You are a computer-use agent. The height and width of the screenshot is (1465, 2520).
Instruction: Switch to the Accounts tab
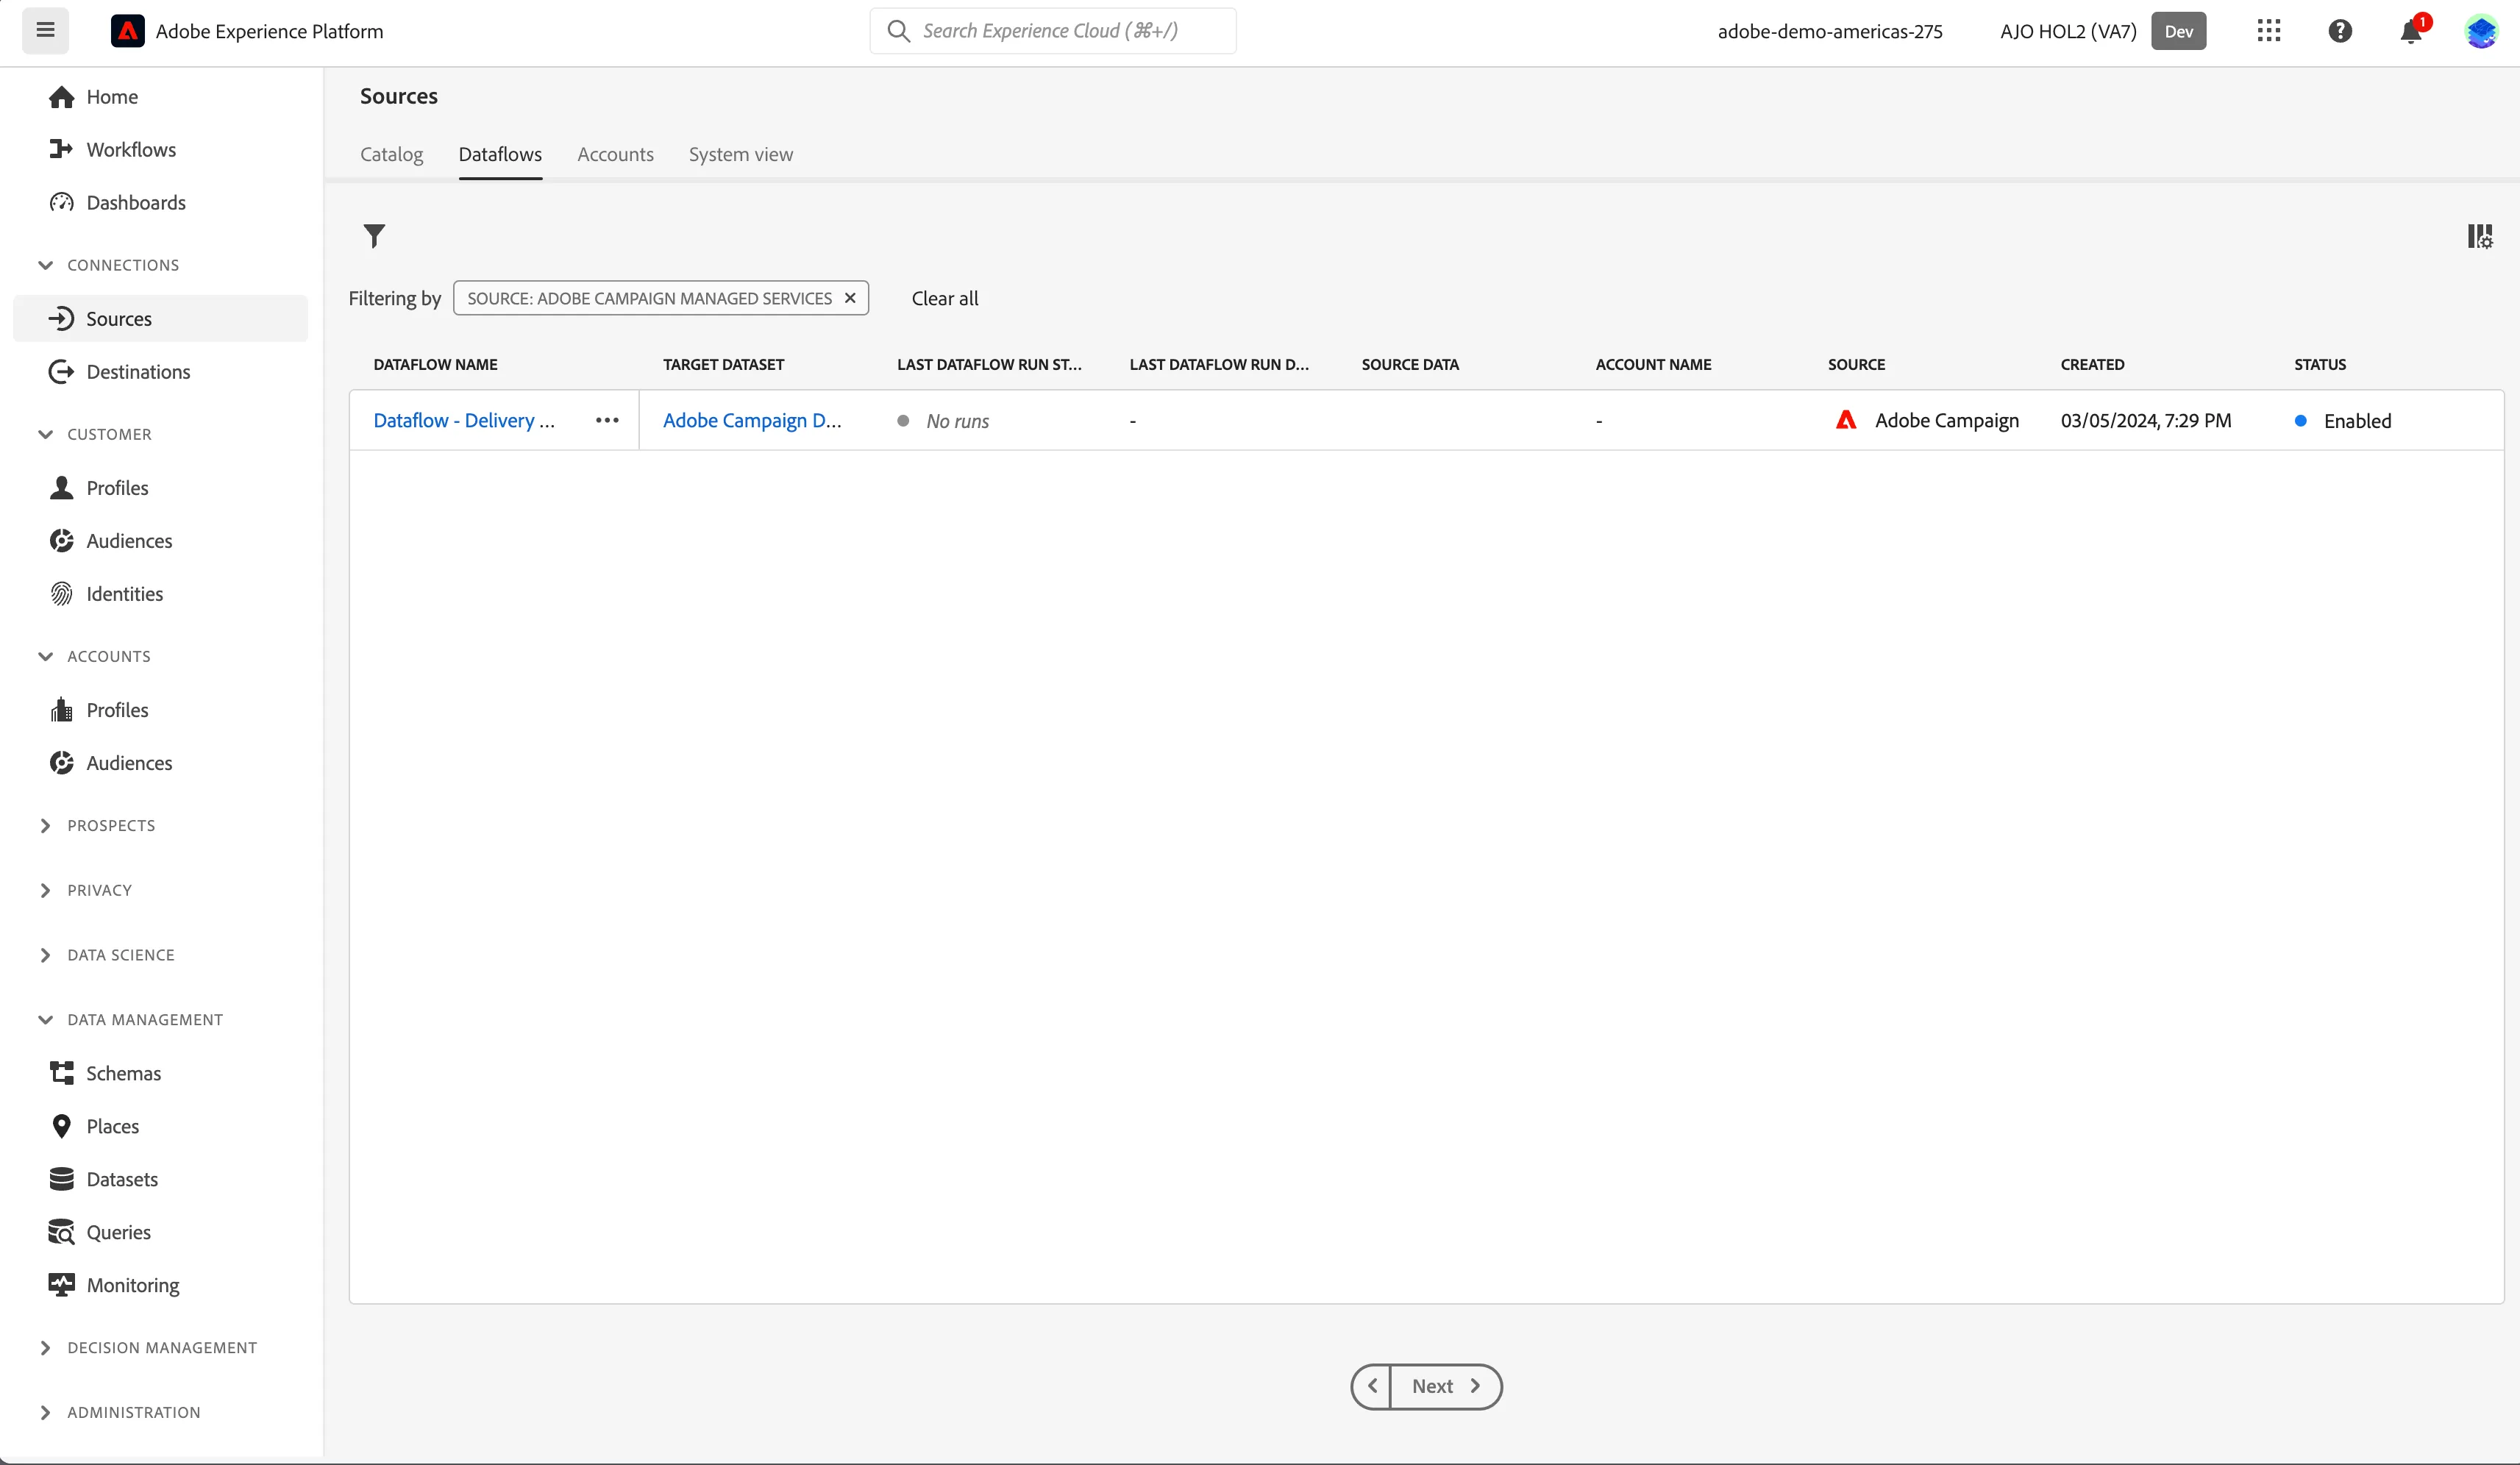(x=615, y=154)
